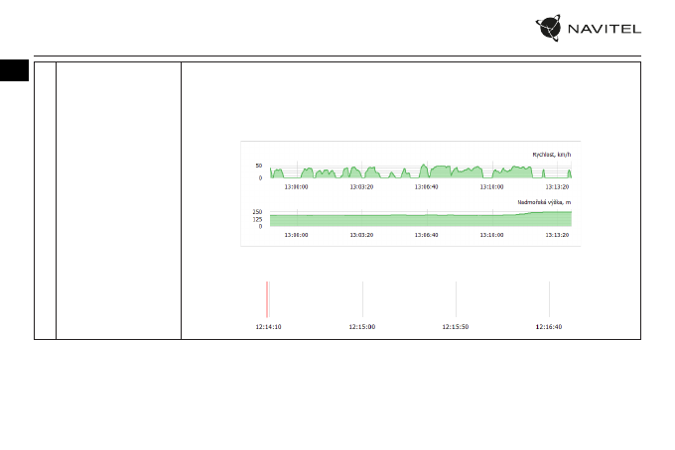
Task: Click the 12:15:50 timeline time label
Action: [x=456, y=325]
